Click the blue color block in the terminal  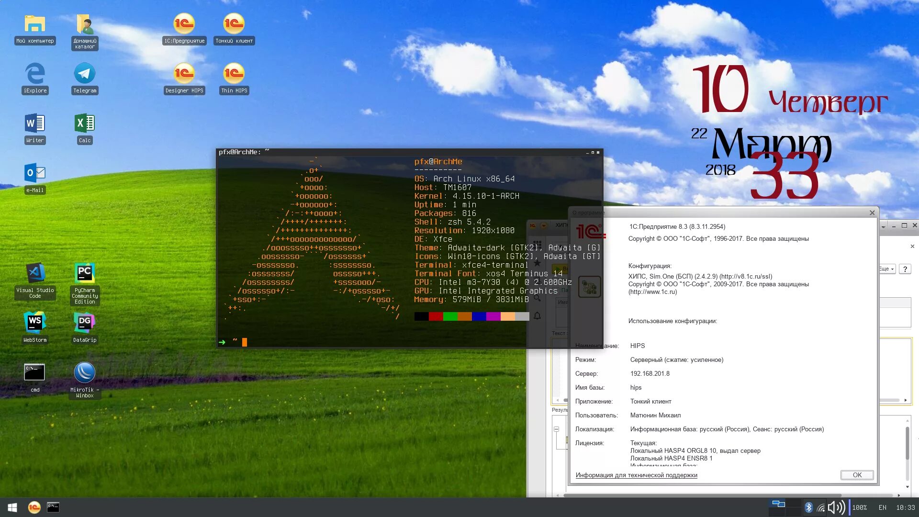[x=479, y=316]
